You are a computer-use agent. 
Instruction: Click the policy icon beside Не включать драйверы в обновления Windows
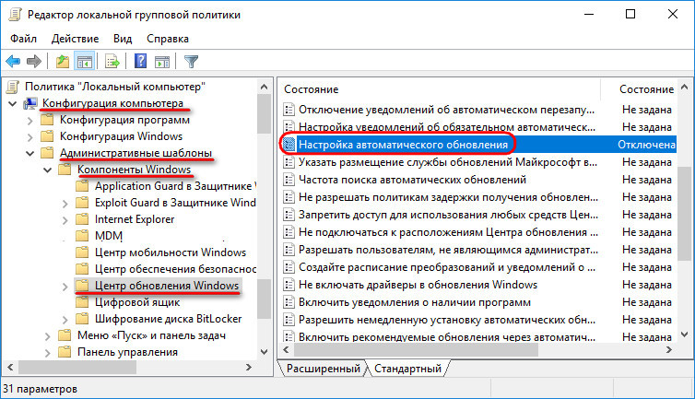pyautogui.click(x=289, y=285)
